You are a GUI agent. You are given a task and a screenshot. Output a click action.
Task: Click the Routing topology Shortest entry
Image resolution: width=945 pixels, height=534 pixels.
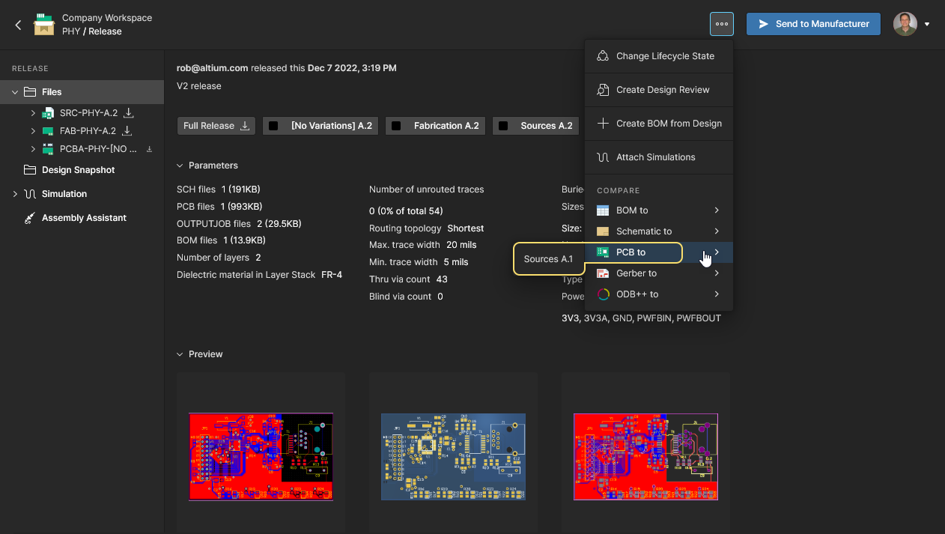[x=427, y=228]
